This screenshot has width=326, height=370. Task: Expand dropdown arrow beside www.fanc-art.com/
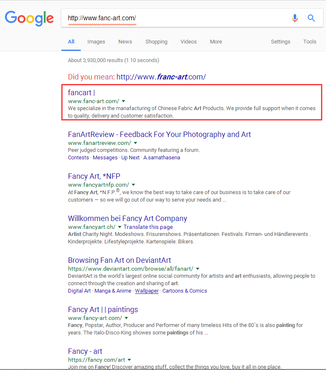click(x=123, y=101)
